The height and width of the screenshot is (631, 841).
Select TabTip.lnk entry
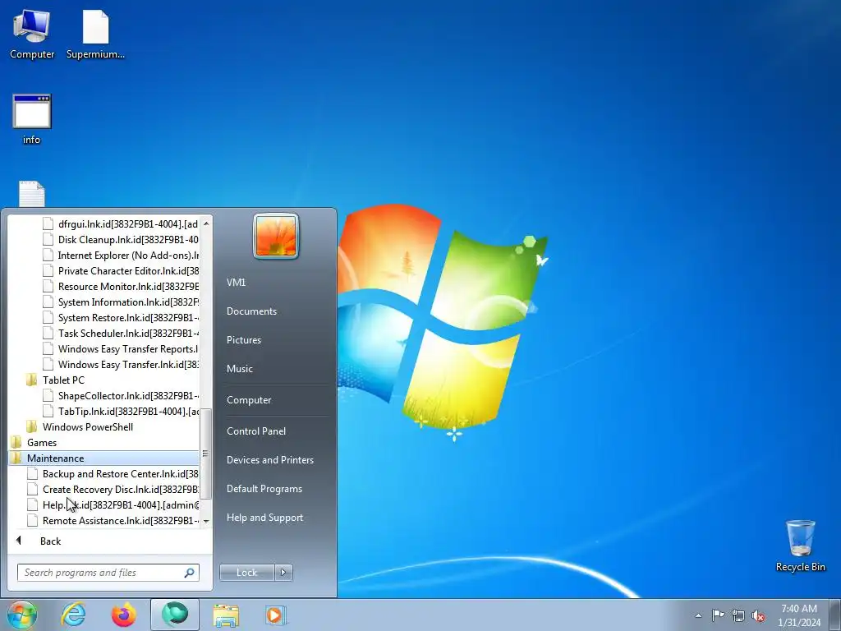[120, 412]
